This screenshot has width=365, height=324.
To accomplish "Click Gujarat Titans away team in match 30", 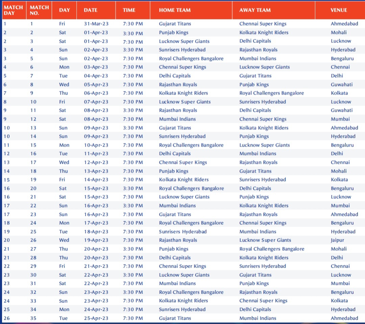I will coord(255,275).
